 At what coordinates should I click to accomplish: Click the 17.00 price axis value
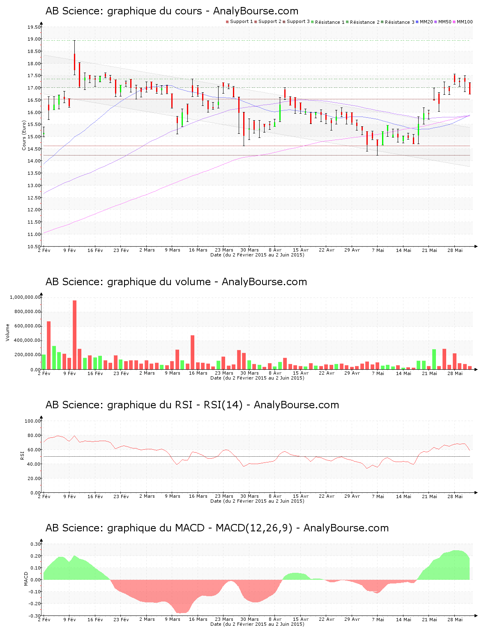click(34, 88)
